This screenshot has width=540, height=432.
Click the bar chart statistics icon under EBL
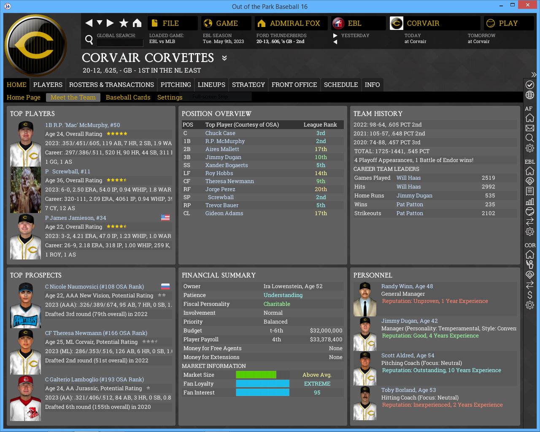[530, 201]
